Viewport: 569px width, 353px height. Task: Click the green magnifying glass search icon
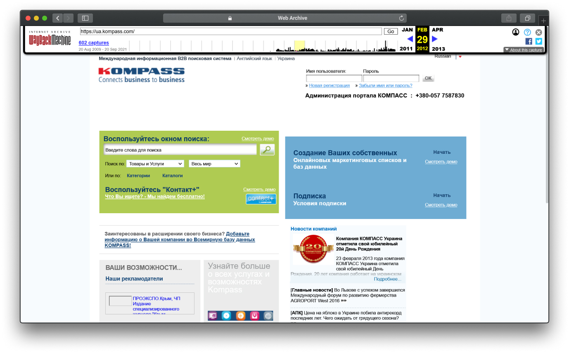tap(267, 150)
